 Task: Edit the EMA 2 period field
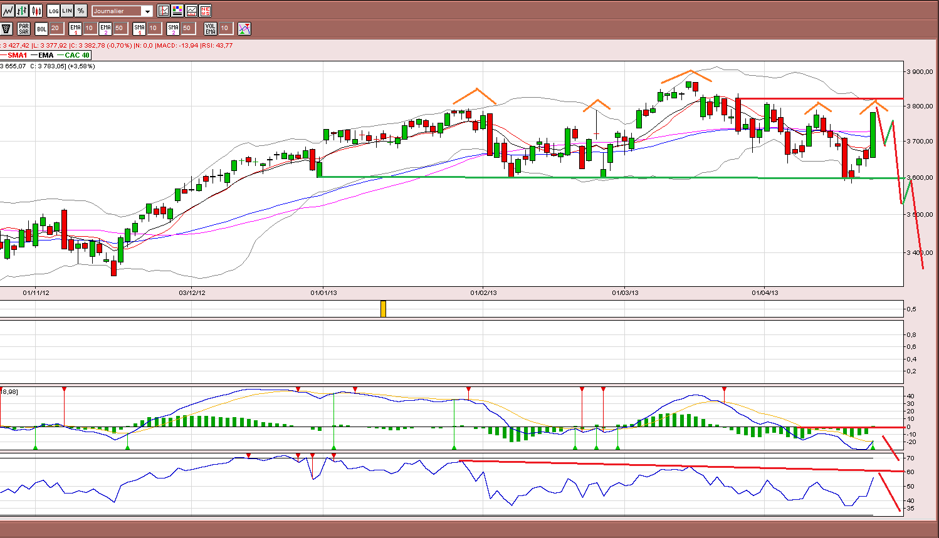pos(120,28)
